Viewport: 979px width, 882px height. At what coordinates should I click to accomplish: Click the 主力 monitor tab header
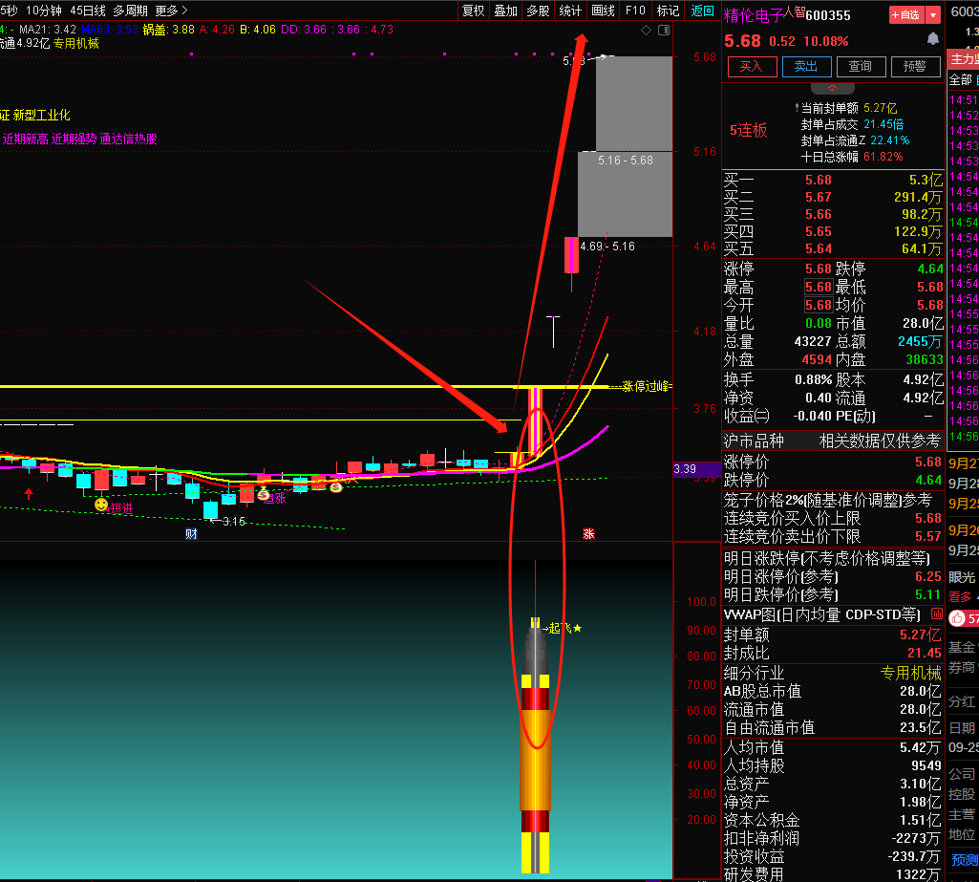click(x=964, y=59)
